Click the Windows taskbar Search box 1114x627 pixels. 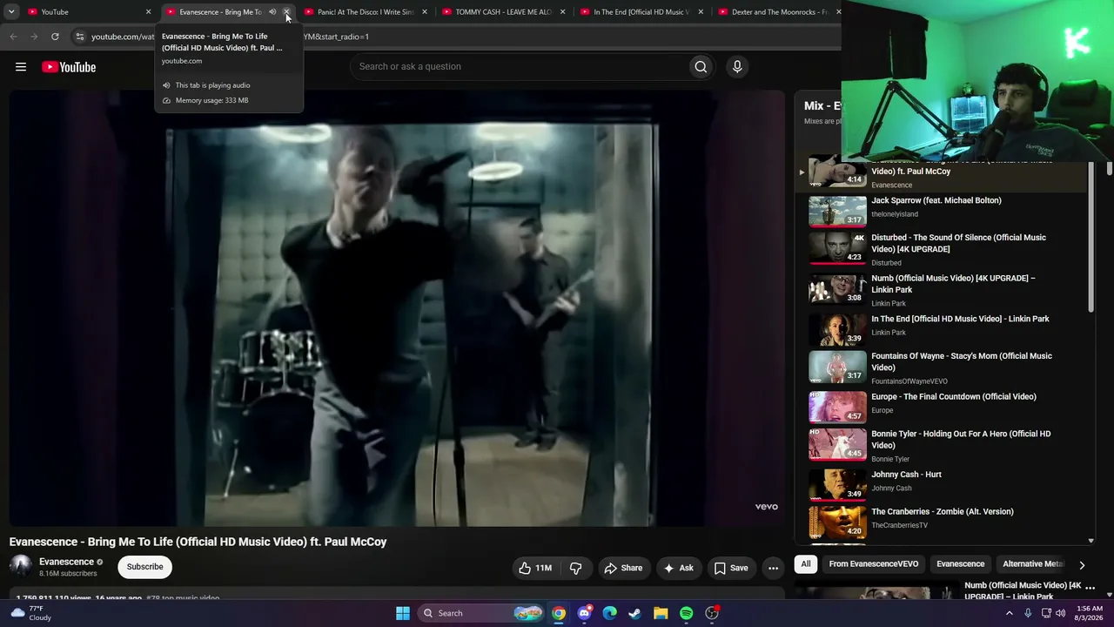click(x=481, y=613)
